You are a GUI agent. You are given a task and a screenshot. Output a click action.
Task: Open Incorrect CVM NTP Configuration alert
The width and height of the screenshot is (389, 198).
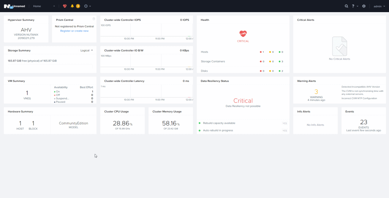359,98
